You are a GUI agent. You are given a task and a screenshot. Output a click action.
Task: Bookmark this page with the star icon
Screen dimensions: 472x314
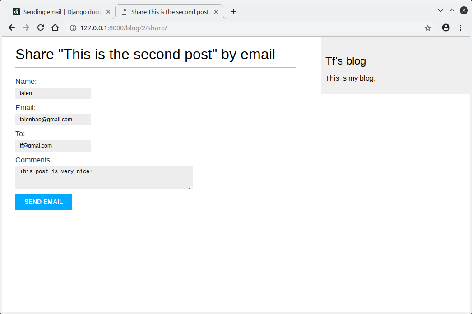click(428, 28)
